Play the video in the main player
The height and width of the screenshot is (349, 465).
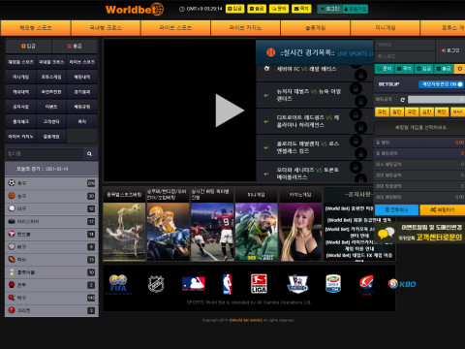230,111
